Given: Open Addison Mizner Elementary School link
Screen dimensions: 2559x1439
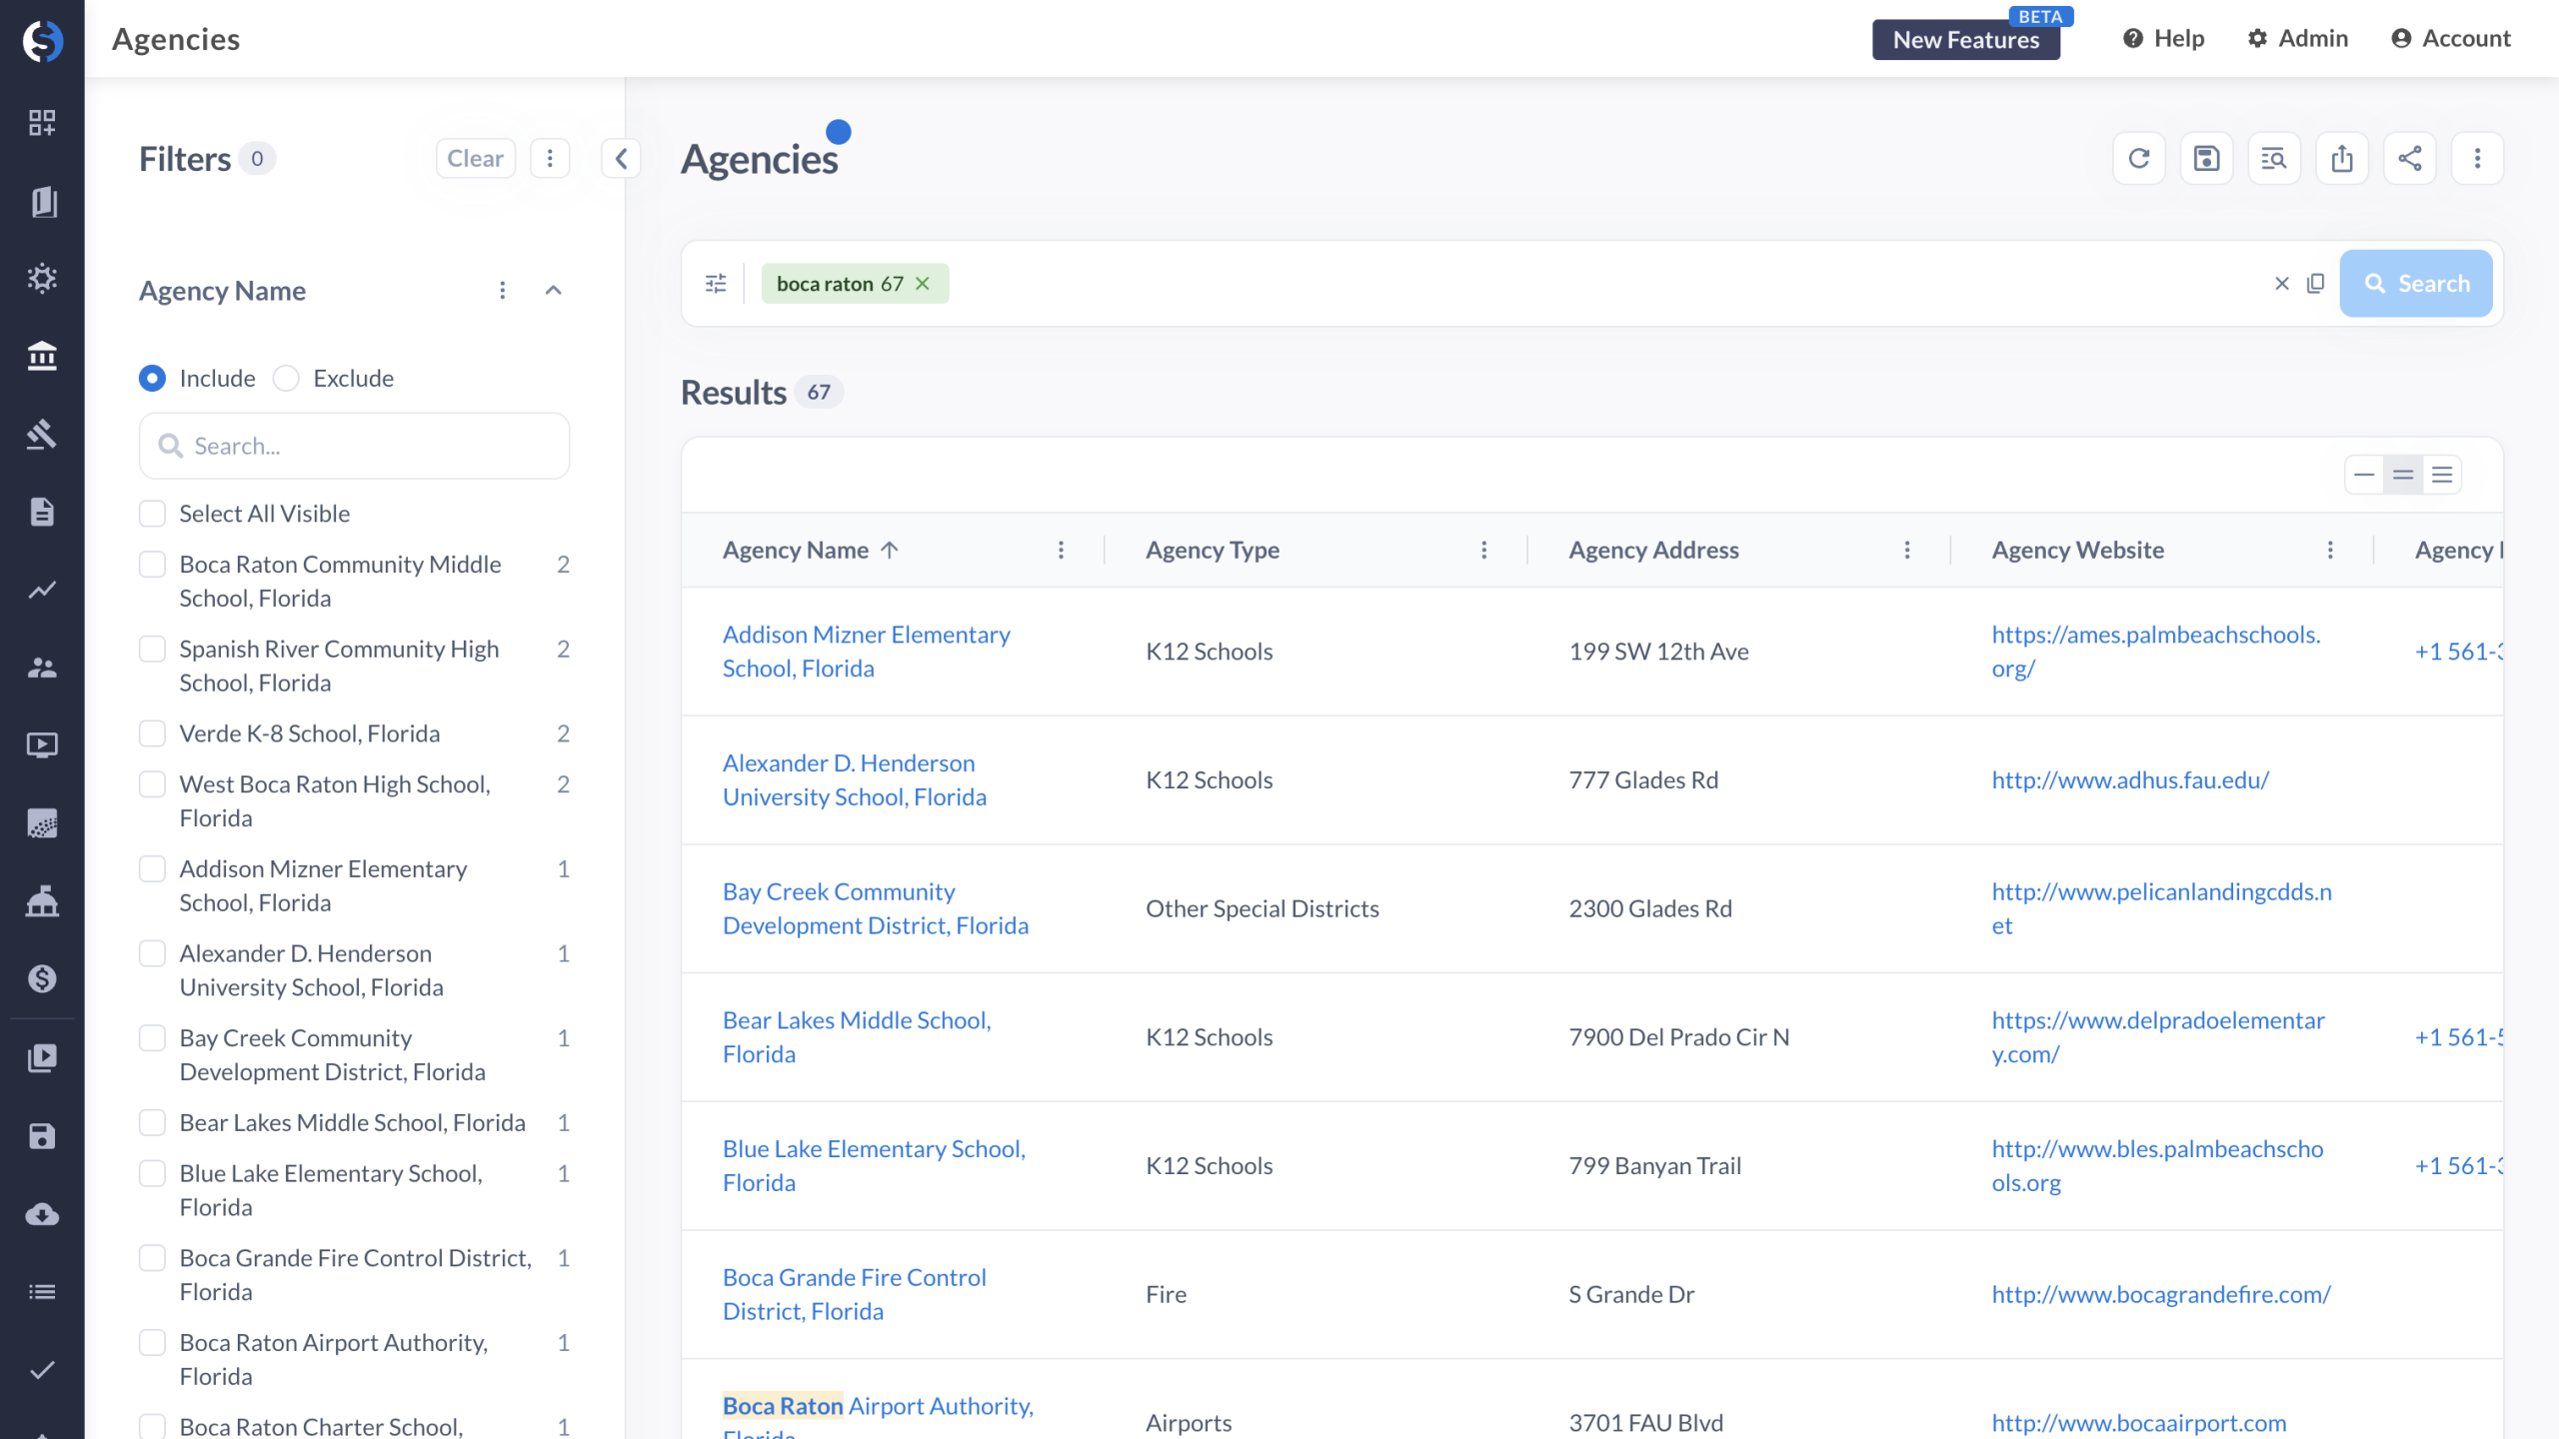Looking at the screenshot, I should [x=866, y=651].
